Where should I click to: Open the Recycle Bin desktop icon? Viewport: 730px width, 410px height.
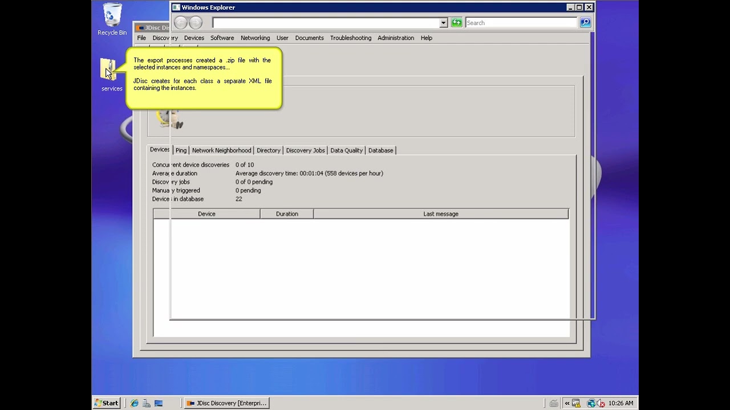coord(112,20)
